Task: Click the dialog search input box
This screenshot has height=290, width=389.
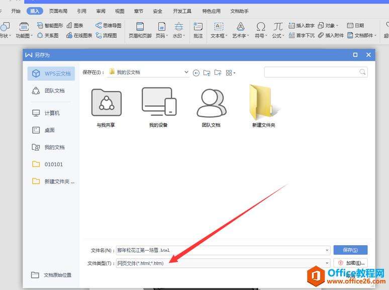Action: coord(316,72)
